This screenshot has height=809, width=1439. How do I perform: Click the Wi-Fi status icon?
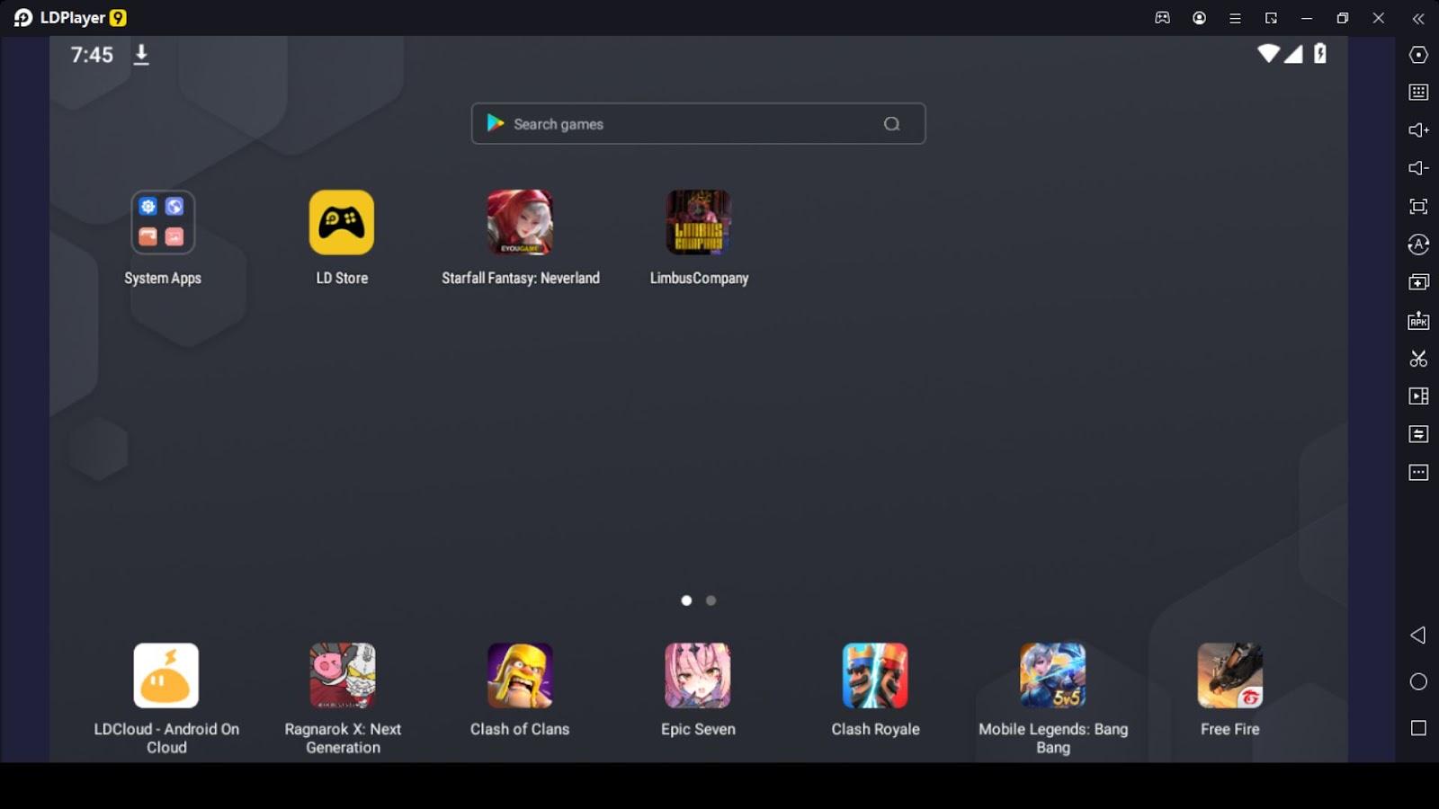click(x=1268, y=54)
